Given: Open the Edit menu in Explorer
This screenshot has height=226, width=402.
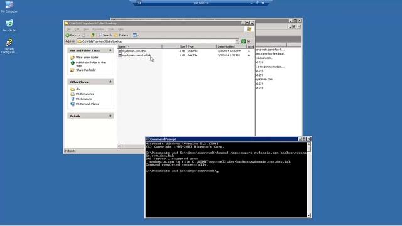Looking at the screenshot, I should [77, 30].
